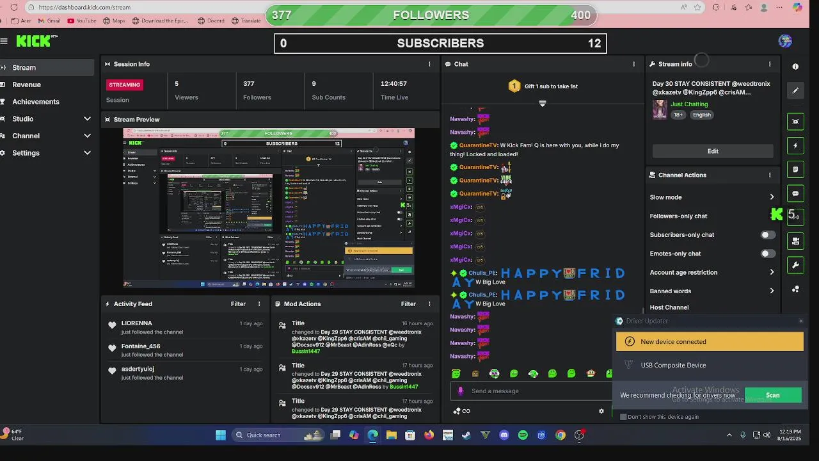Click the Discord bookmark
Viewport: 819px width, 461px height.
pos(211,20)
